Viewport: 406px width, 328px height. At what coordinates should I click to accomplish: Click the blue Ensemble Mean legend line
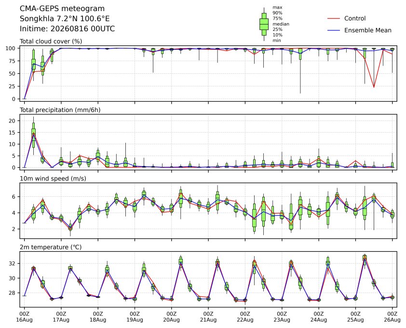click(x=334, y=30)
